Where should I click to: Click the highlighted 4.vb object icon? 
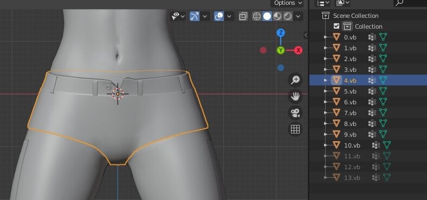[x=337, y=80]
